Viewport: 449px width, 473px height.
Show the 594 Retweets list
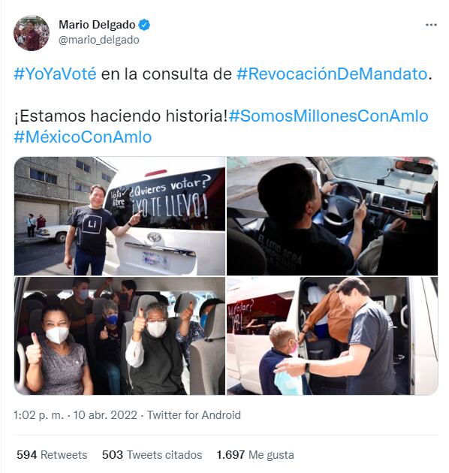pos(52,455)
